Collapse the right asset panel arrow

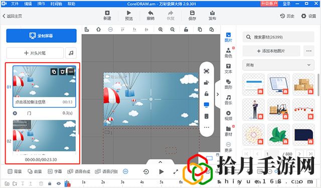(218, 94)
